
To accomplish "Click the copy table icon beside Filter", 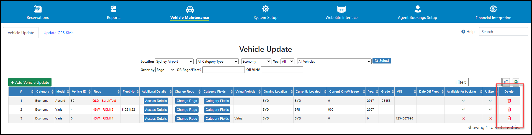I will 506,82.
